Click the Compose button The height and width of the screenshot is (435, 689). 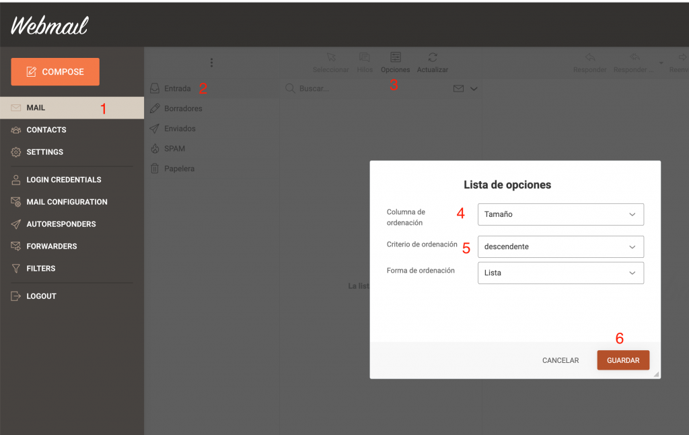(55, 72)
